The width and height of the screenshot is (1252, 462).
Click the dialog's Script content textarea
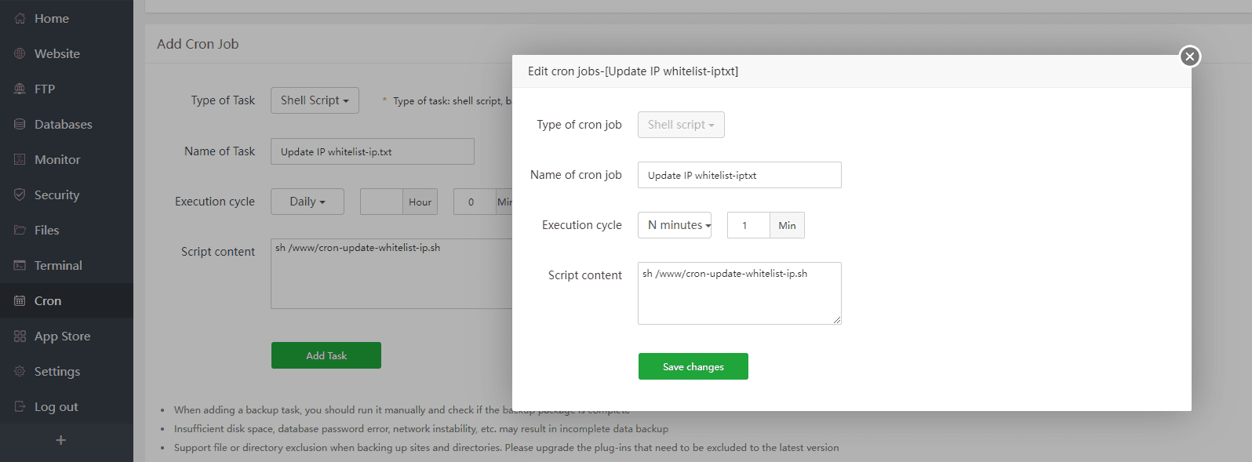tap(739, 293)
